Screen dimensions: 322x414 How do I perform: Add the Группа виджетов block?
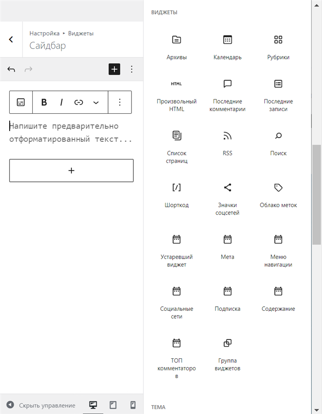(227, 355)
